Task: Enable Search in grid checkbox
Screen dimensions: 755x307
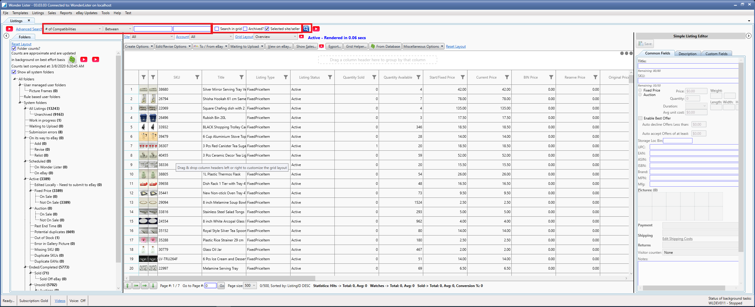Action: point(217,29)
